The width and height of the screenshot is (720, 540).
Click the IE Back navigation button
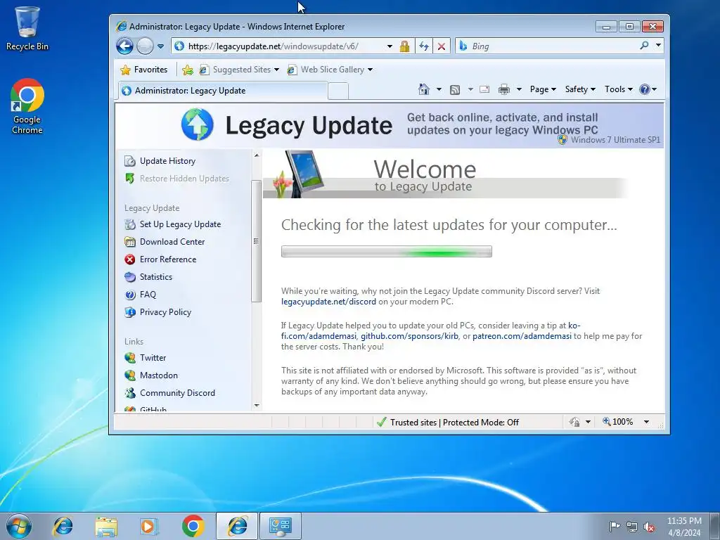(x=124, y=46)
